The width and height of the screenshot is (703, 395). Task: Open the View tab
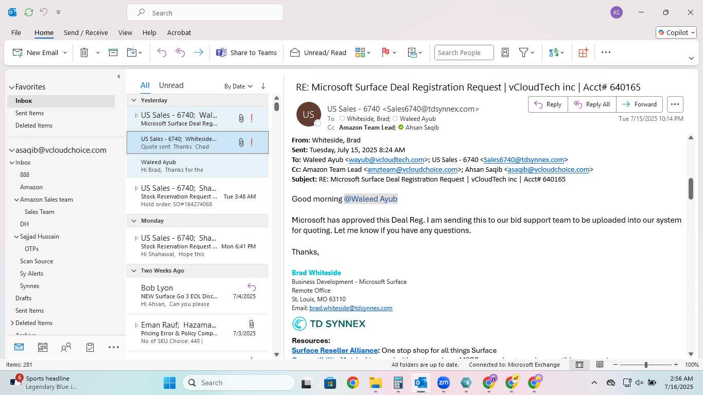click(x=125, y=32)
